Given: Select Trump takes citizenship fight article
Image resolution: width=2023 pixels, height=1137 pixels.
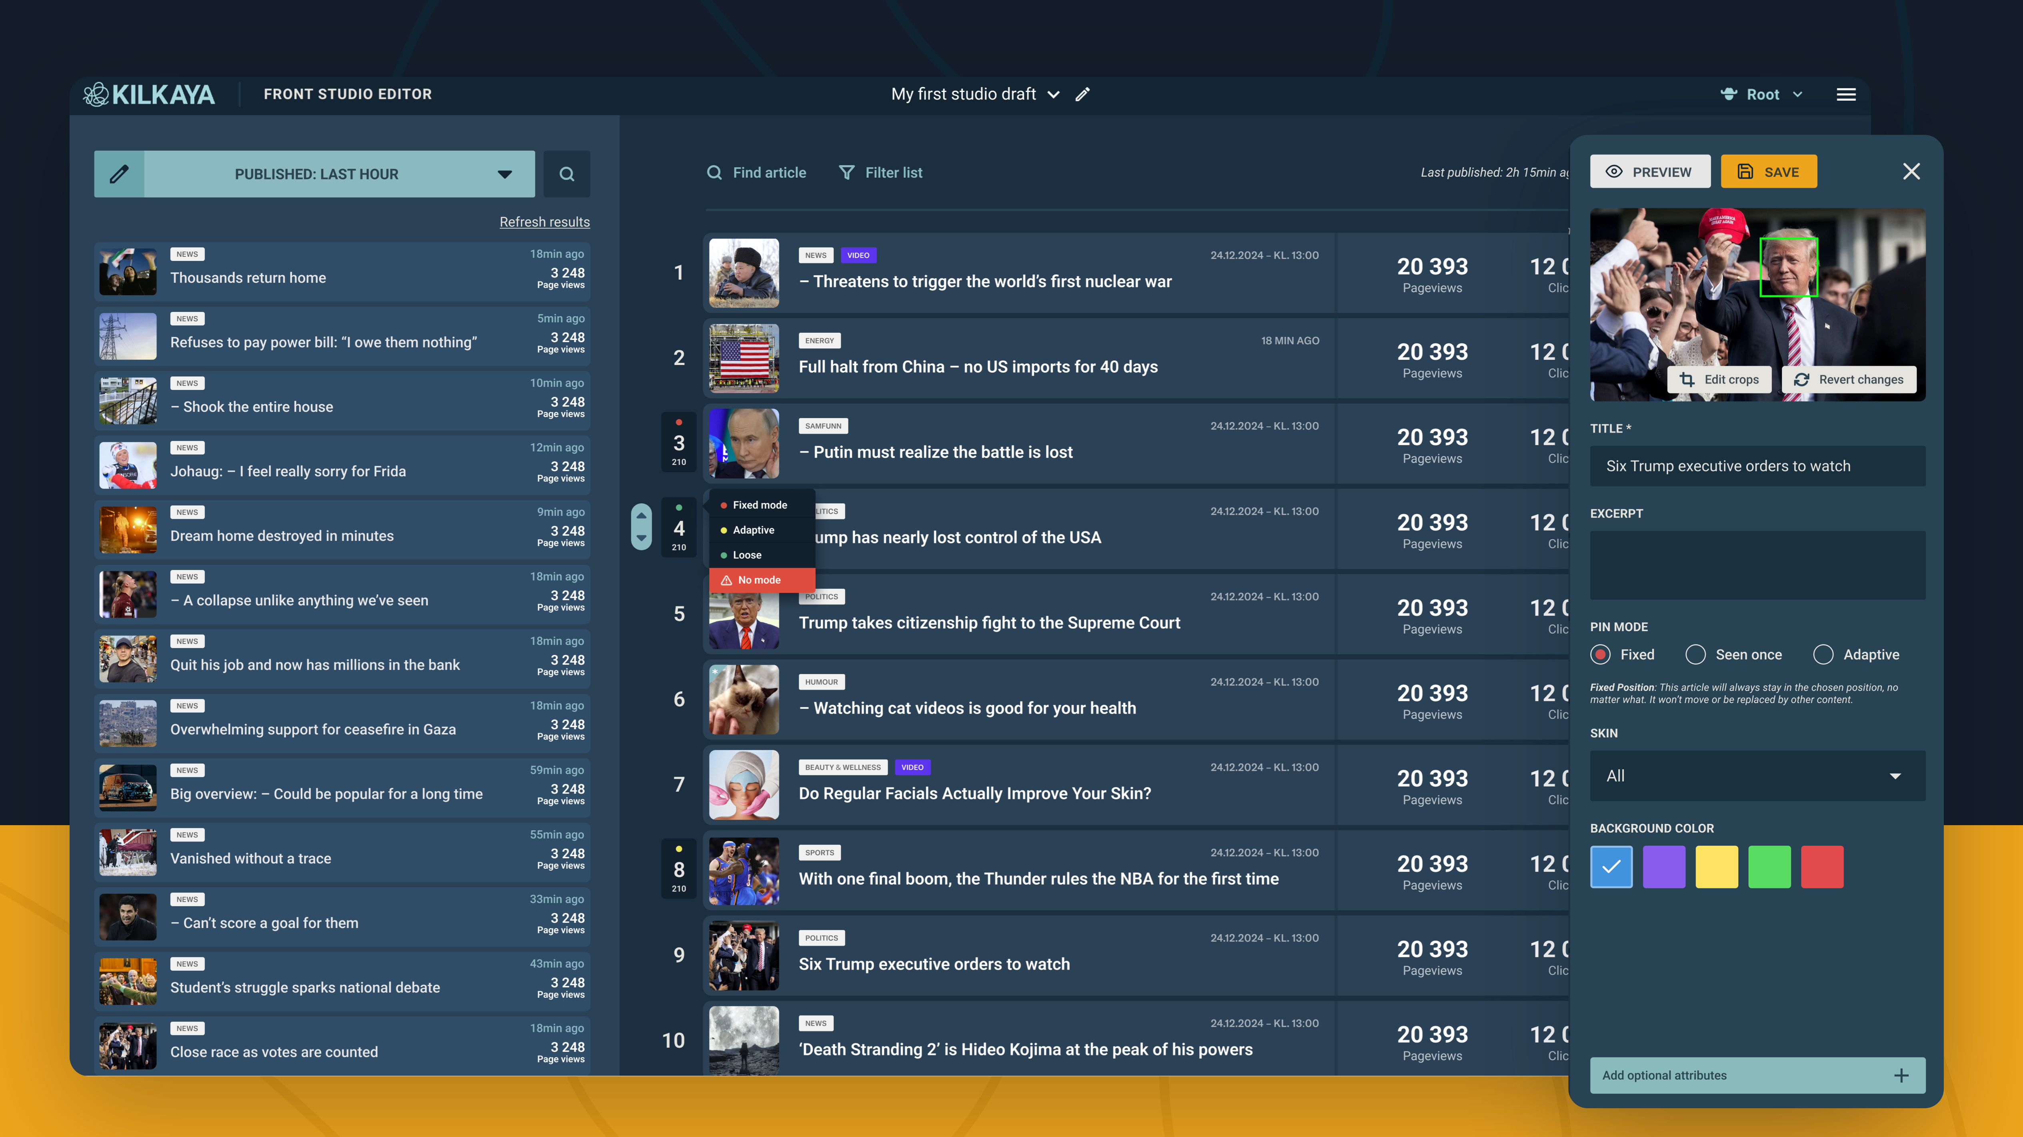Looking at the screenshot, I should pyautogui.click(x=1135, y=614).
